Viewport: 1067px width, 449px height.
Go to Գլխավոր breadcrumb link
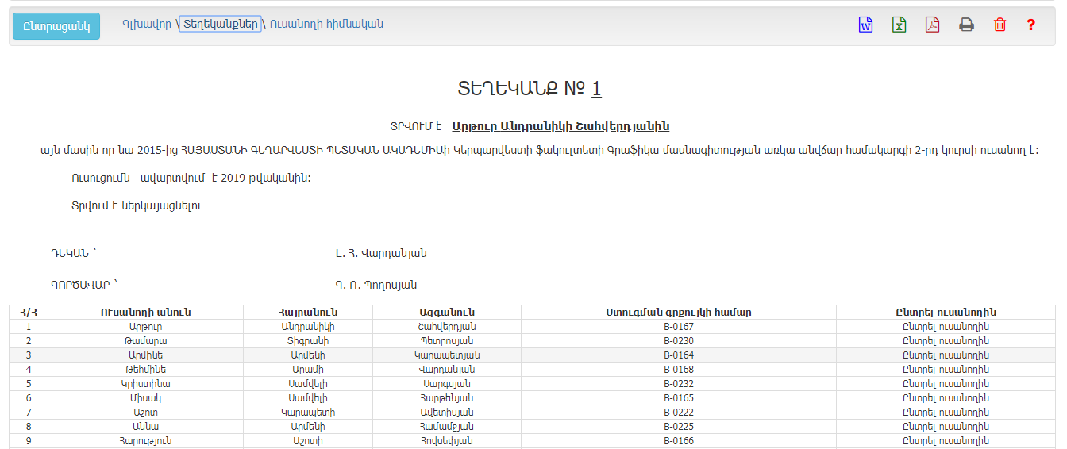pyautogui.click(x=147, y=24)
